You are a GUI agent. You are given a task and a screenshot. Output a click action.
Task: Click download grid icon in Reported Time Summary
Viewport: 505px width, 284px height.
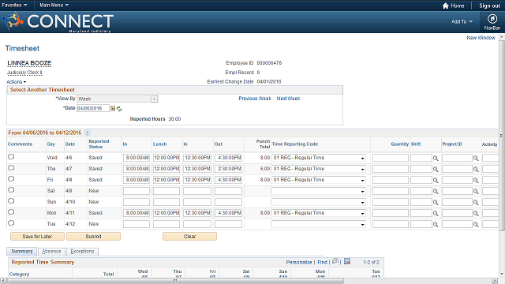pyautogui.click(x=347, y=261)
